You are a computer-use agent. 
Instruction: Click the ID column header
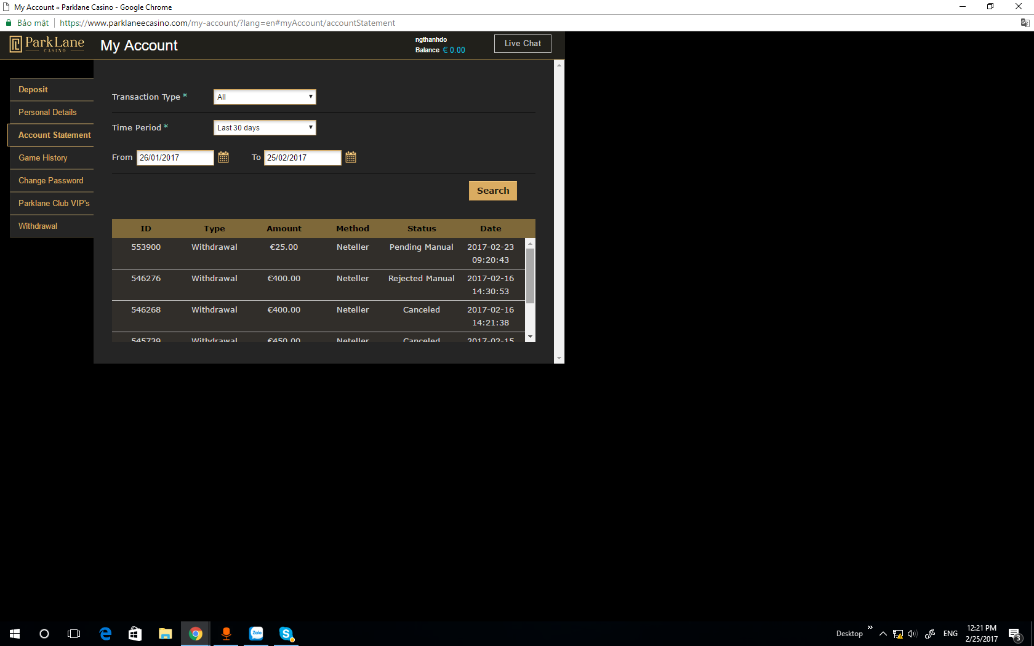146,229
